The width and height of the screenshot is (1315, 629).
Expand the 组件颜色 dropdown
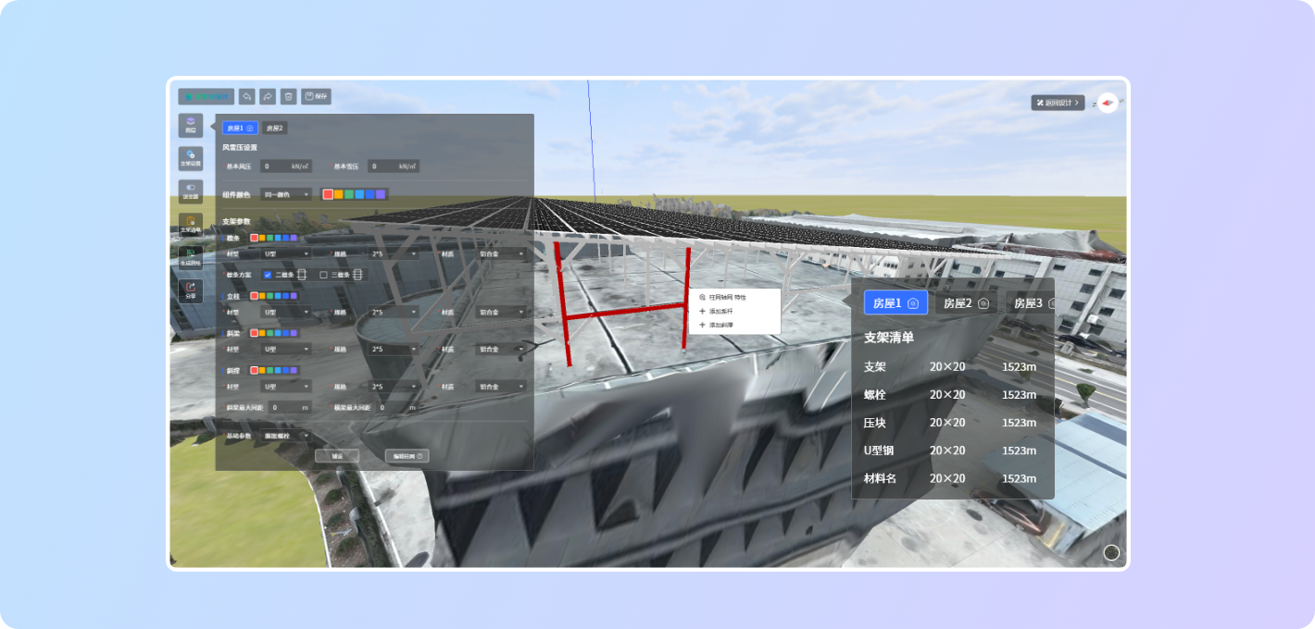[286, 194]
